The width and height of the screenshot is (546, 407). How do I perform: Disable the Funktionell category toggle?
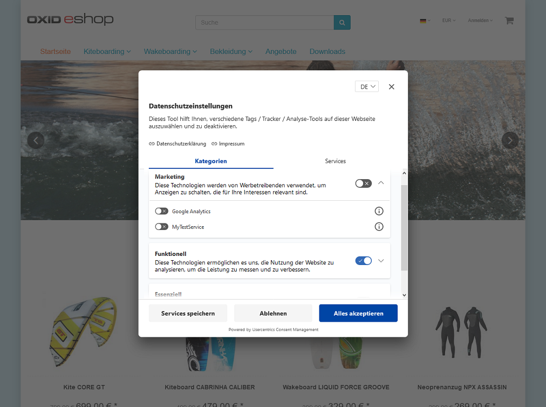(363, 261)
